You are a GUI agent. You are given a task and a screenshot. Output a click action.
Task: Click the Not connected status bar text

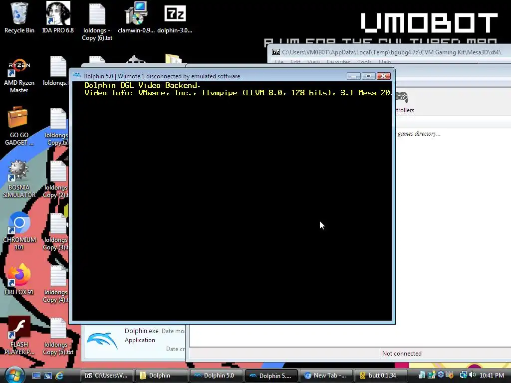point(402,354)
